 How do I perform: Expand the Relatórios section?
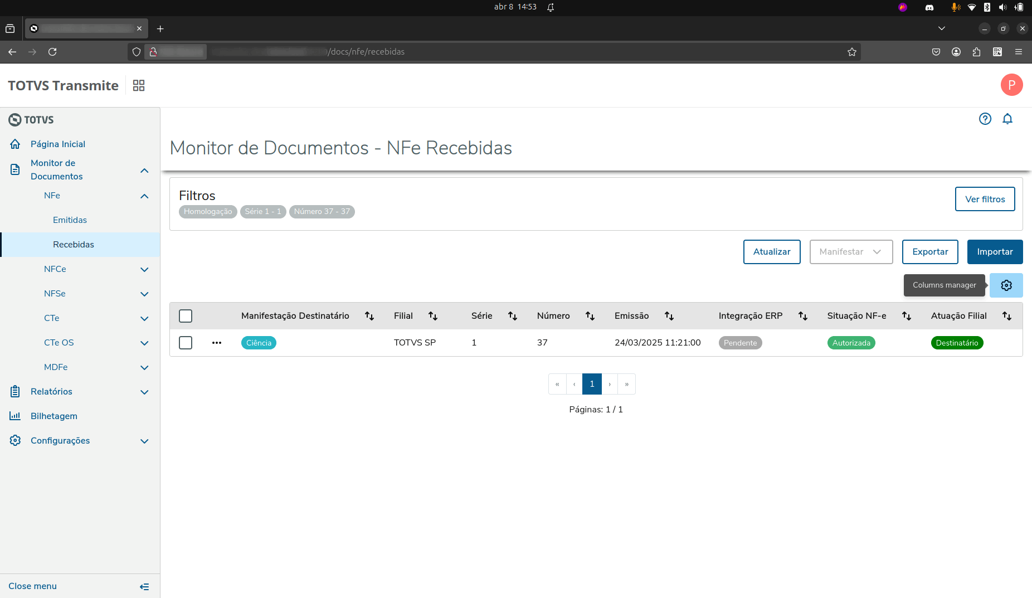pos(144,392)
